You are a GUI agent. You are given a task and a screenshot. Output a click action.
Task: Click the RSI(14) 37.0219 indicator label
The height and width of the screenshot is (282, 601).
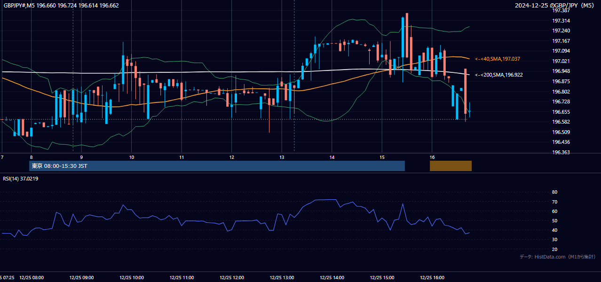point(21,179)
